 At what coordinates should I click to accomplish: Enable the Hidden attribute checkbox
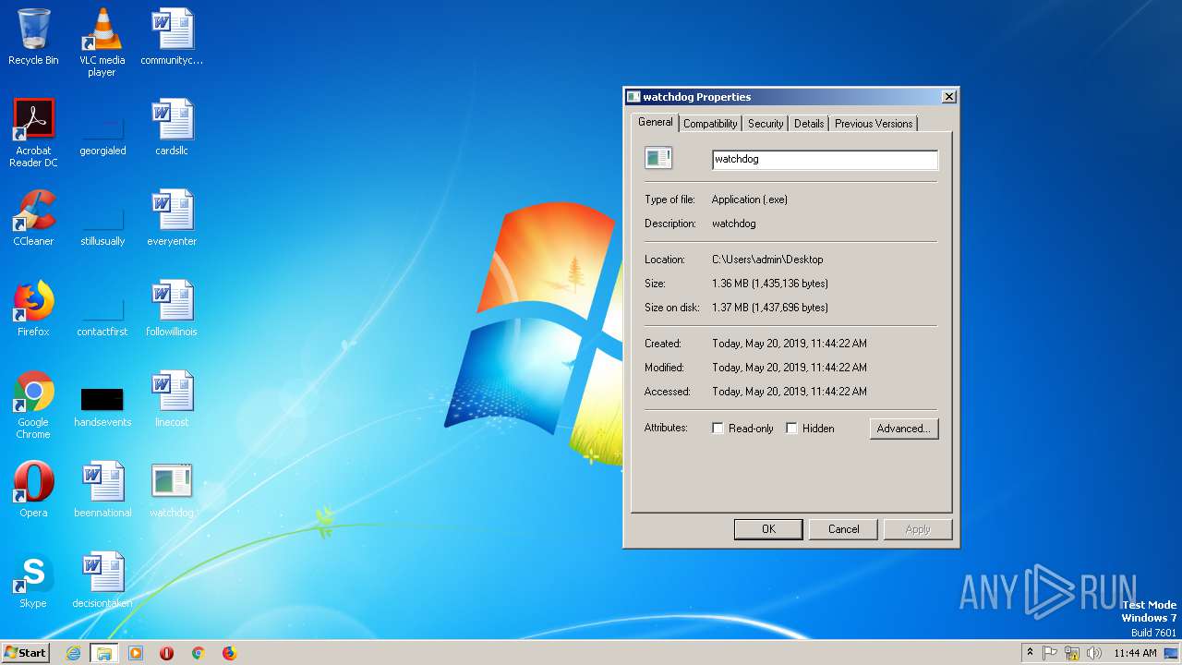791,429
